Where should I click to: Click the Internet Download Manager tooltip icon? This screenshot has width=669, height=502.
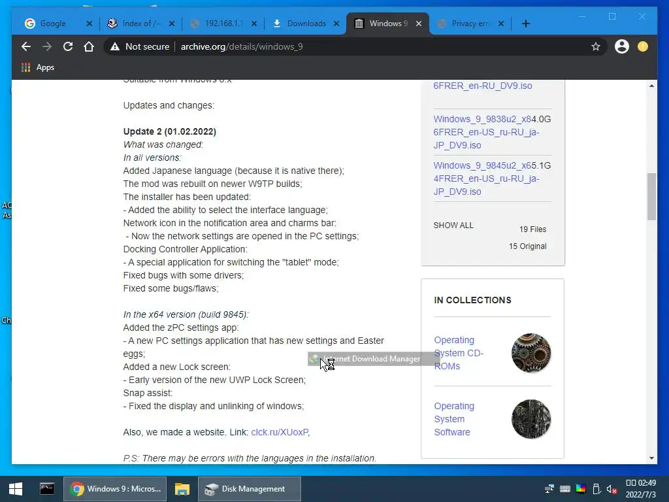(314, 359)
